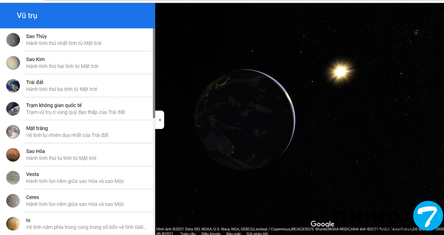Select the Mặt trăng moon icon
The image size is (444, 235).
[13, 132]
